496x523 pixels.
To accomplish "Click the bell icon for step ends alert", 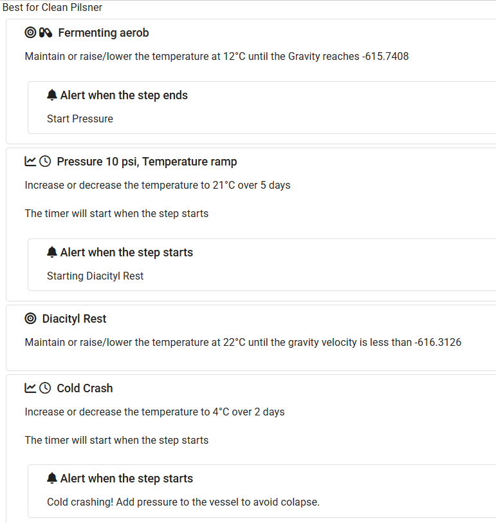I will (52, 95).
